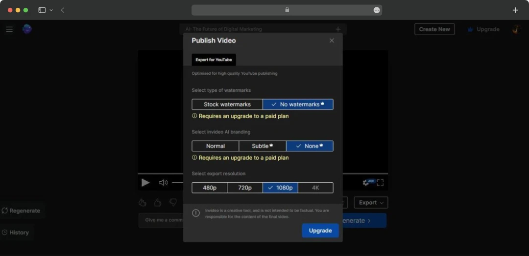Click the Create New button

click(434, 29)
